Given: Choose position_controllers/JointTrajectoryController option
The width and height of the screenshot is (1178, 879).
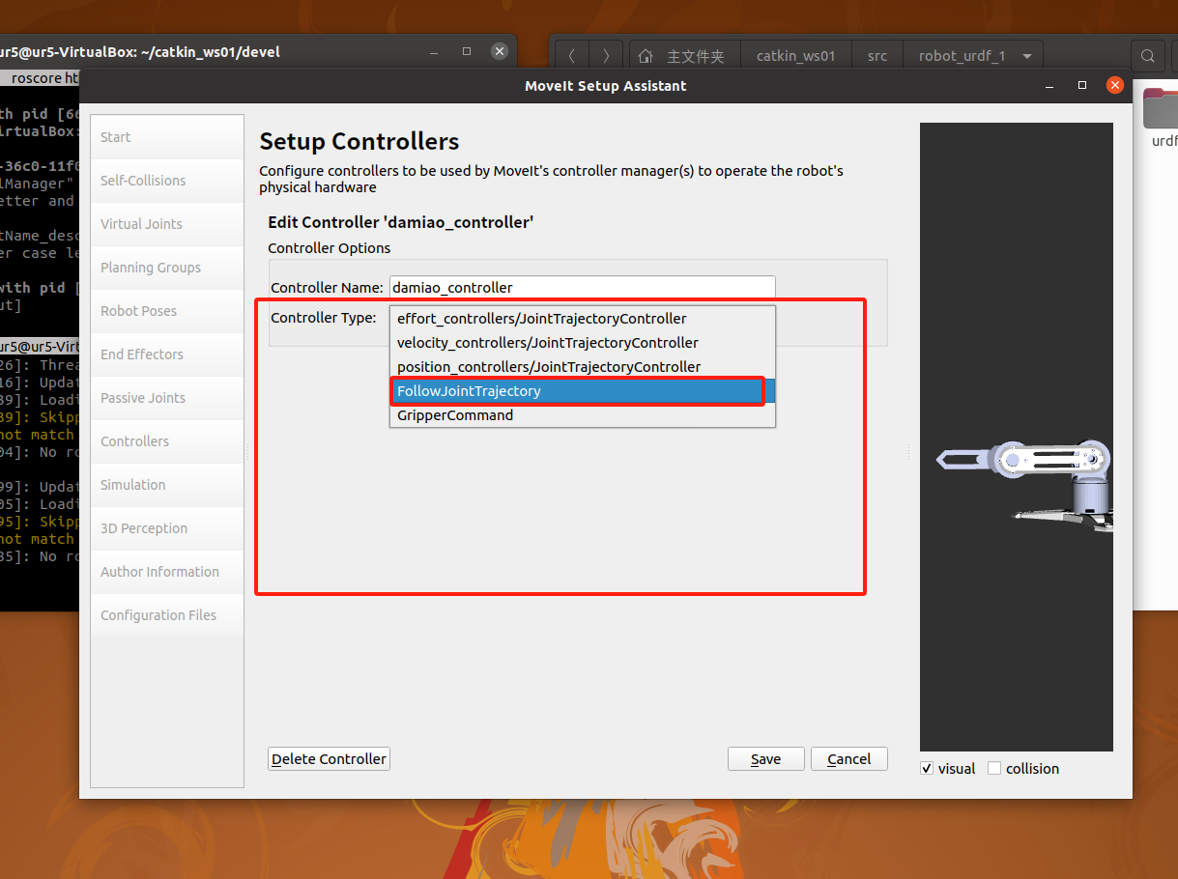Looking at the screenshot, I should (583, 367).
